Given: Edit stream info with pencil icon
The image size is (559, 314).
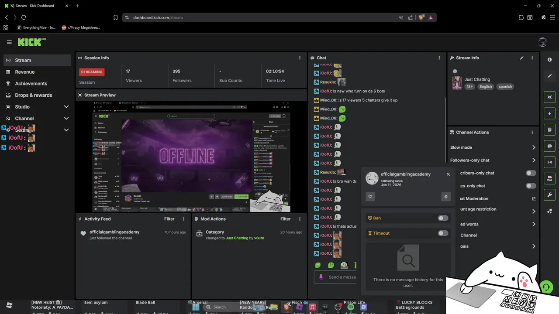Looking at the screenshot, I should coord(521,58).
